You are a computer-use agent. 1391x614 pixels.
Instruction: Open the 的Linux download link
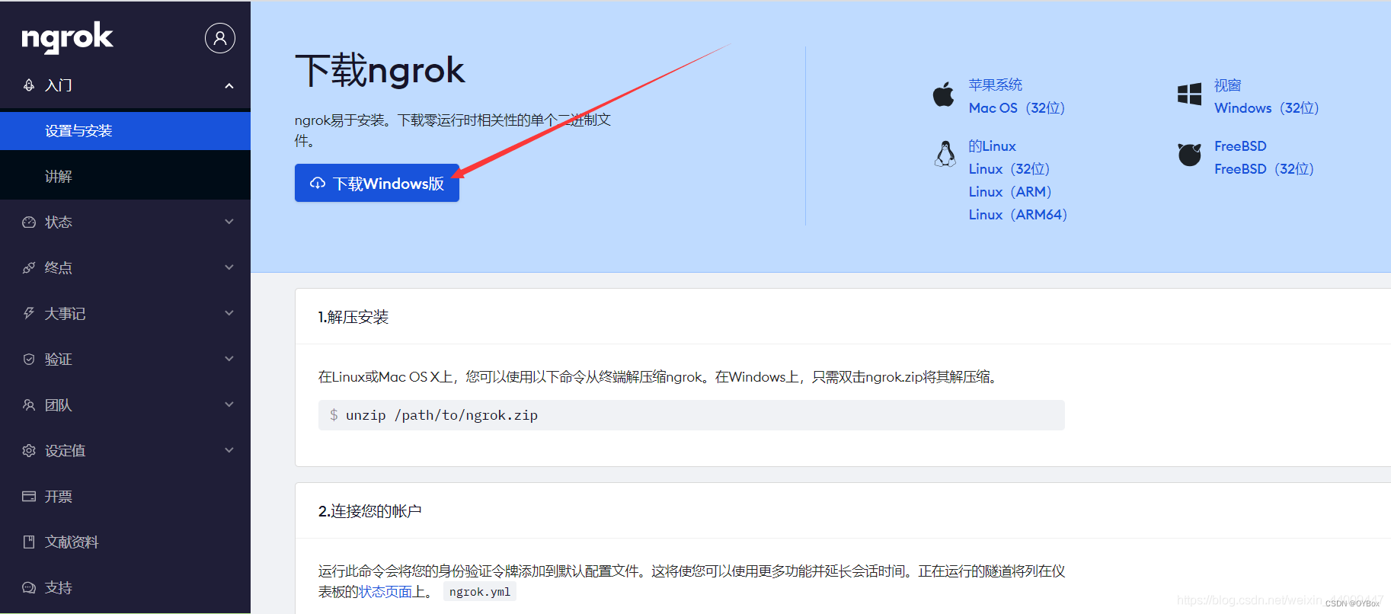(992, 146)
